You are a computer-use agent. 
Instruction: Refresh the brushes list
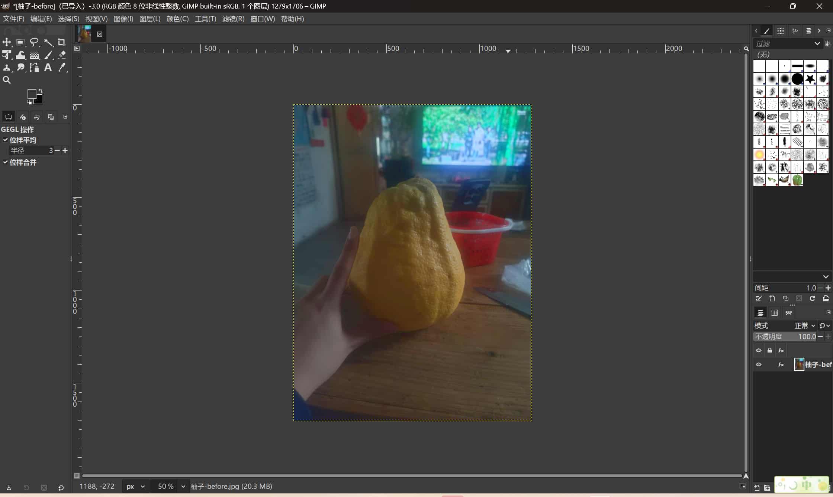pos(812,299)
